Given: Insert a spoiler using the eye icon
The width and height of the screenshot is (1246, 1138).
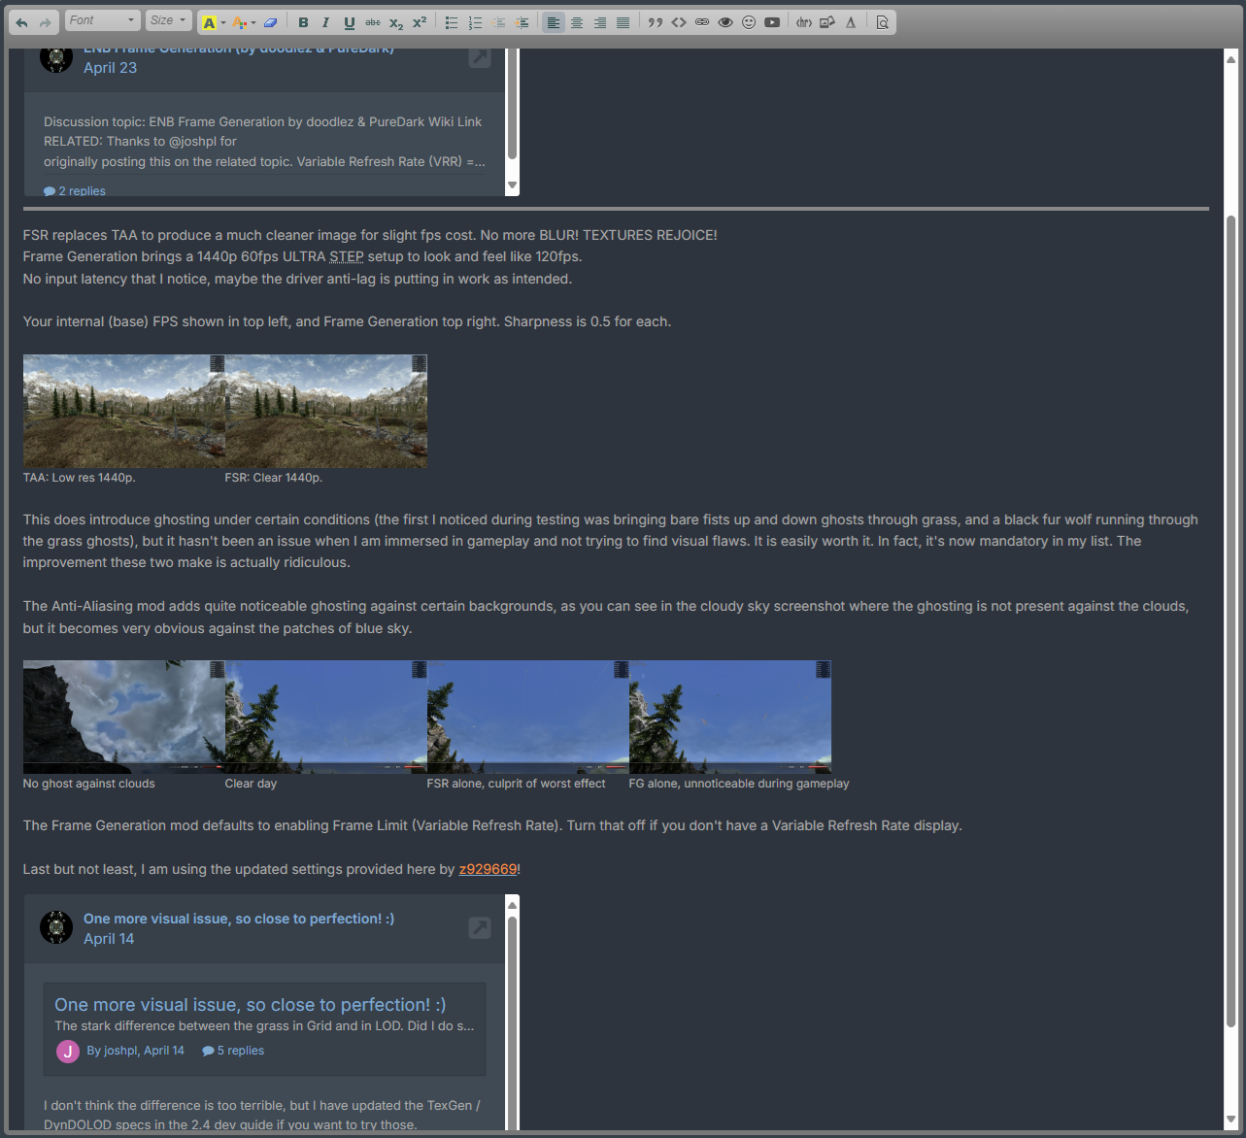Looking at the screenshot, I should [x=725, y=22].
